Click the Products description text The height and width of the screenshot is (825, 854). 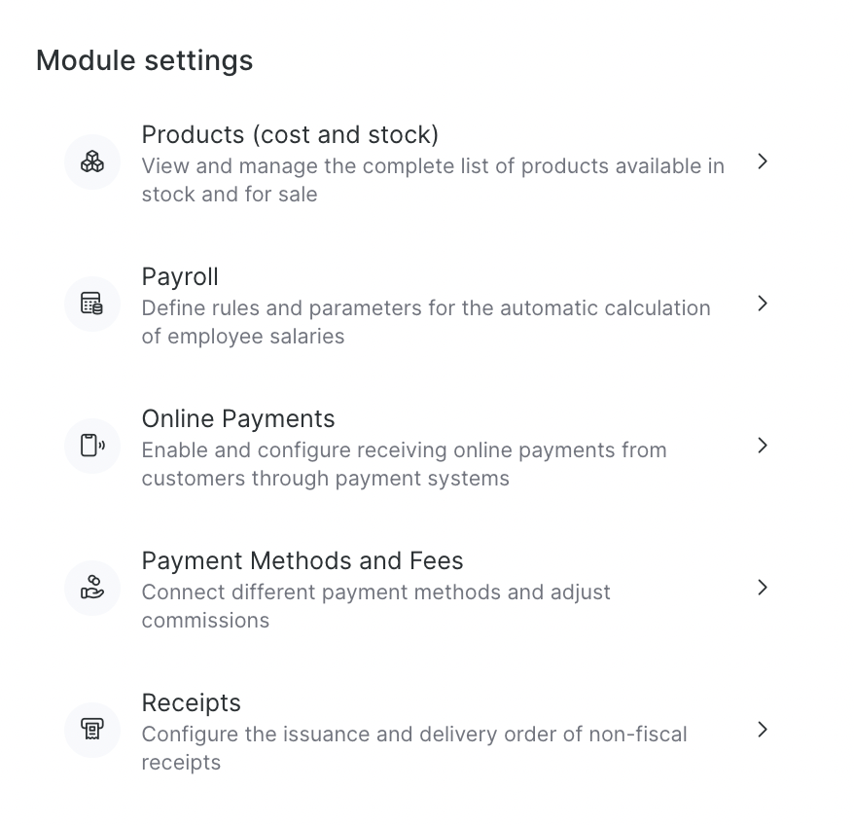click(433, 180)
